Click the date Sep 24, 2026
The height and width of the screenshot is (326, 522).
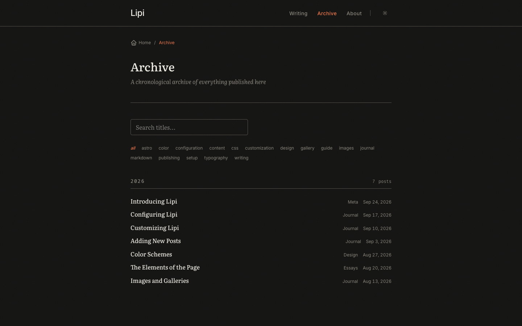tap(377, 202)
